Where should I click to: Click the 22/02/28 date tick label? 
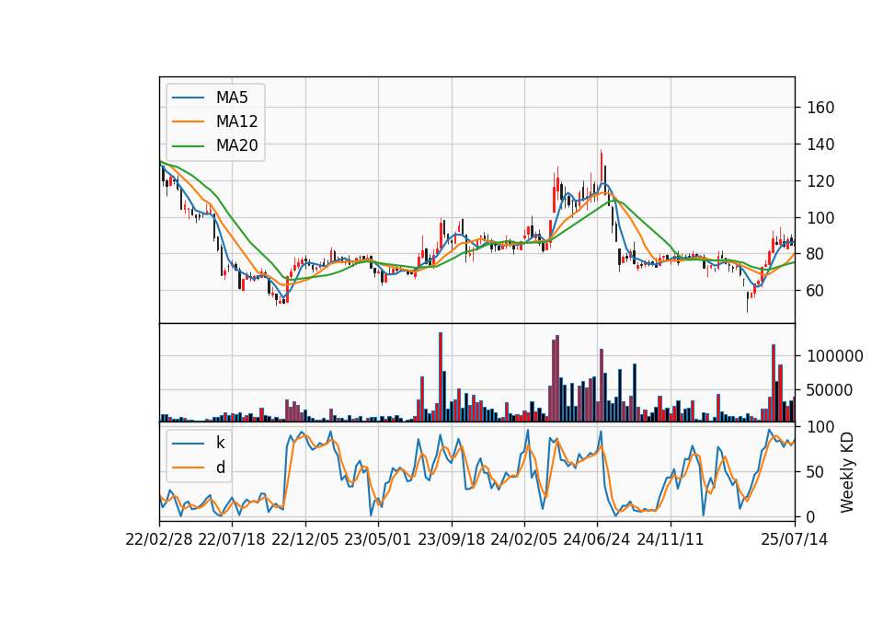click(x=159, y=539)
